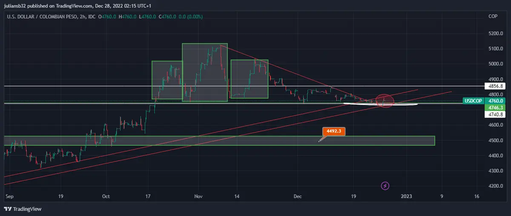Click the Oct label on time axis

[x=106, y=196]
